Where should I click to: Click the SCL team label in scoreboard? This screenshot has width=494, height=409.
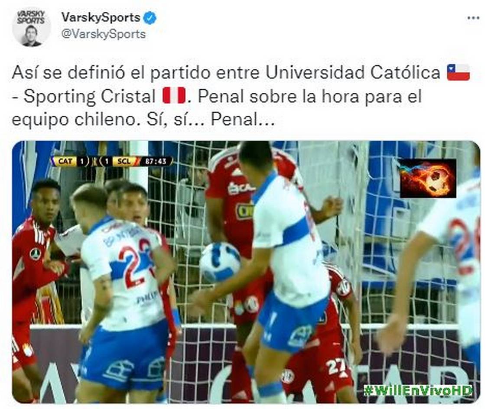click(x=124, y=161)
